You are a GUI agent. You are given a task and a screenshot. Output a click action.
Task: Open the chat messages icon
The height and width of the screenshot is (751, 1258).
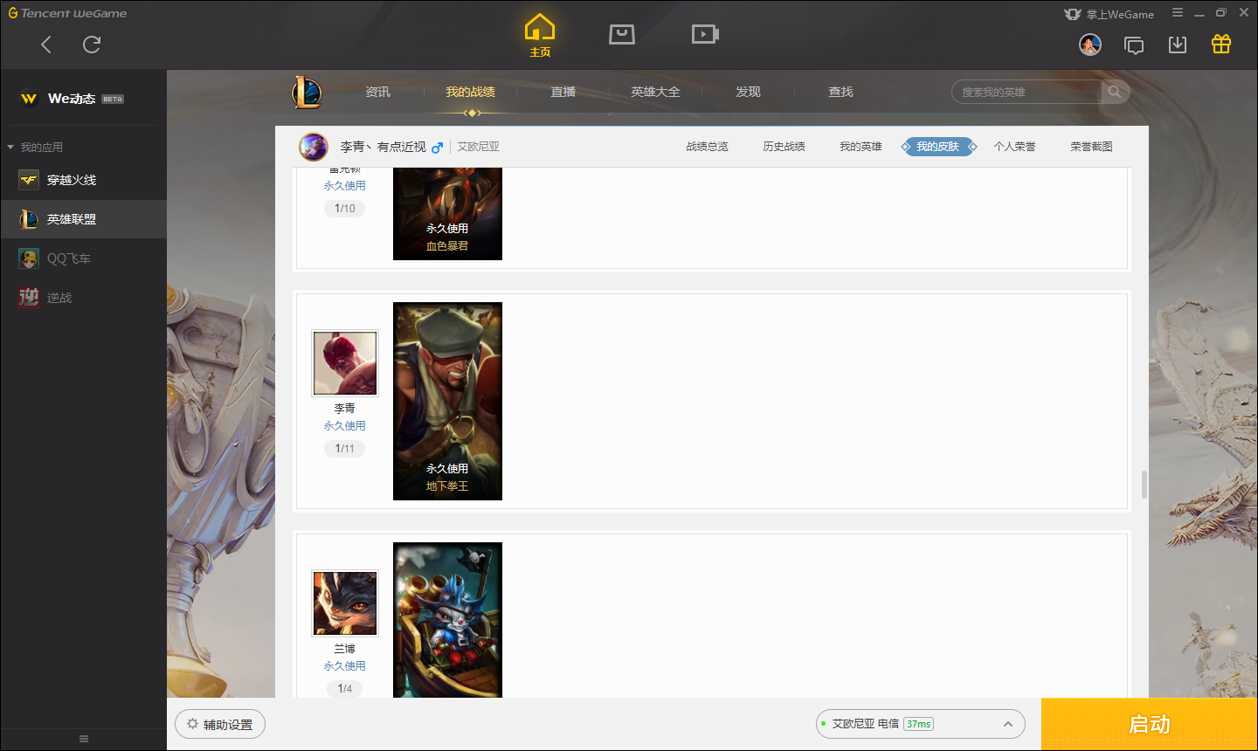click(1134, 45)
